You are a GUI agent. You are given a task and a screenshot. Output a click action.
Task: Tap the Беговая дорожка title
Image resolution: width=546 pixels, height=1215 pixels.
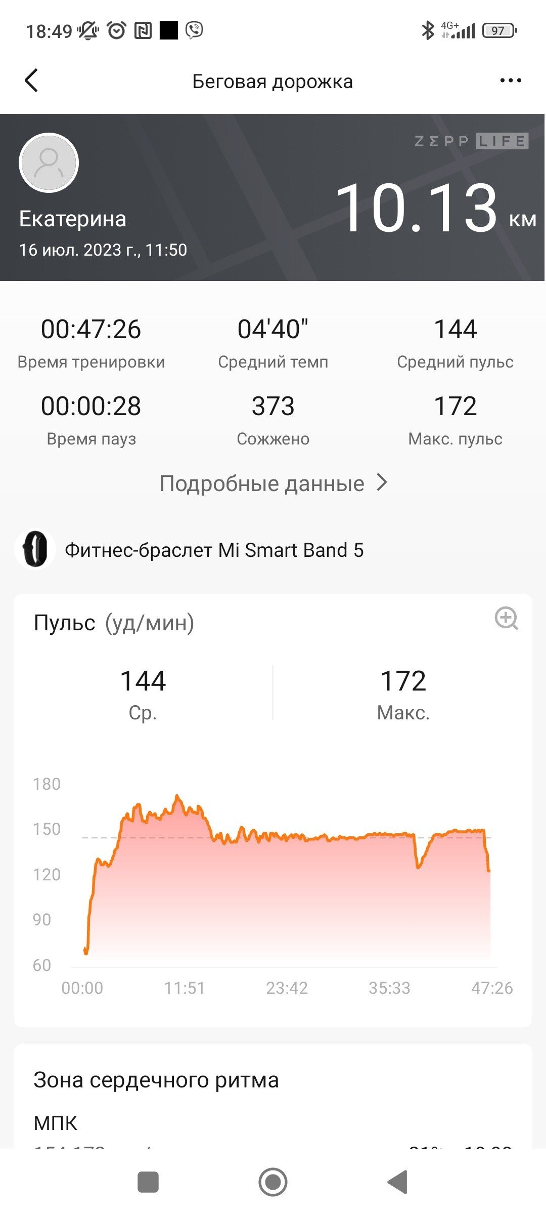272,81
